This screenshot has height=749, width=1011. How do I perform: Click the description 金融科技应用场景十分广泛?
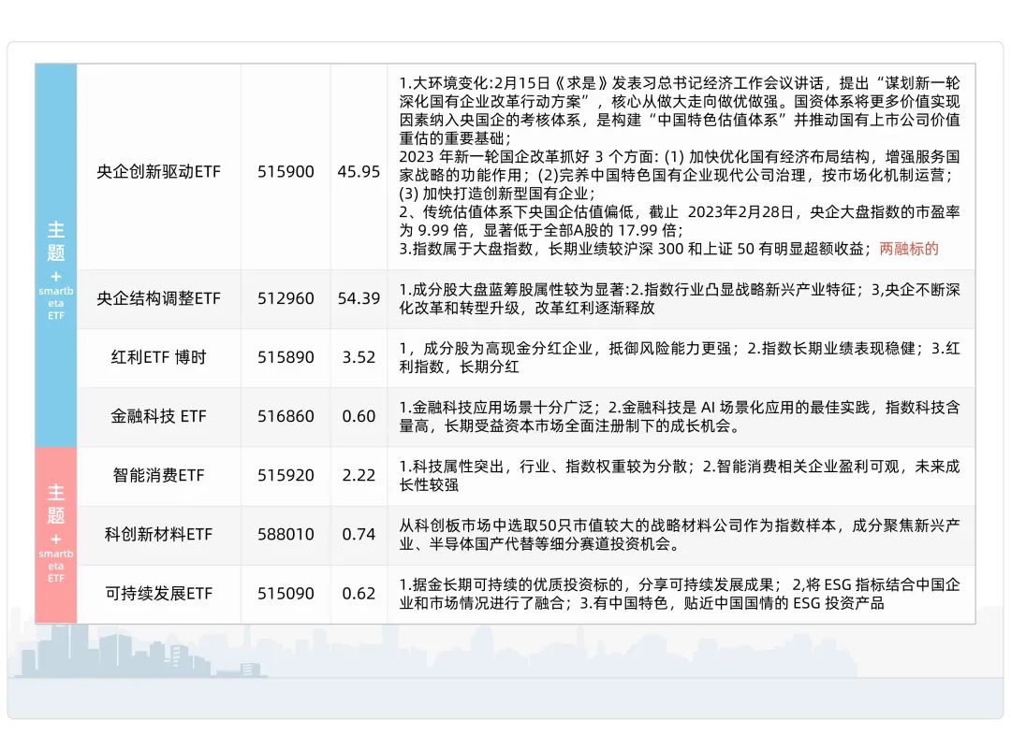(x=681, y=417)
